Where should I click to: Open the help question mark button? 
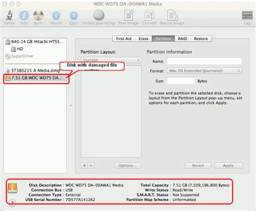tap(12, 203)
